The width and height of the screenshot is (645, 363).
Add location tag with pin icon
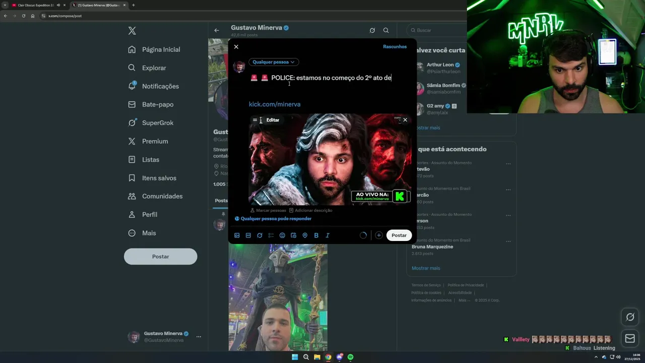(305, 235)
